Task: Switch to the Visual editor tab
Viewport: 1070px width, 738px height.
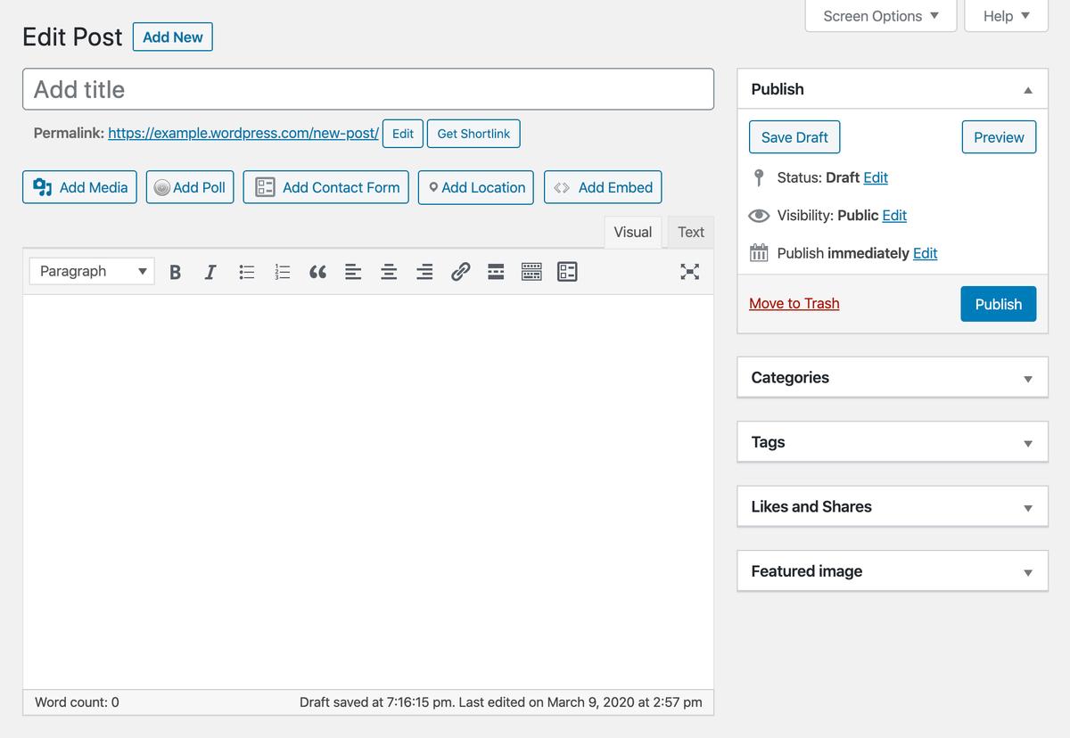Action: (x=632, y=232)
